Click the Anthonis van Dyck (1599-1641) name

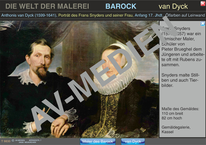point(29,15)
